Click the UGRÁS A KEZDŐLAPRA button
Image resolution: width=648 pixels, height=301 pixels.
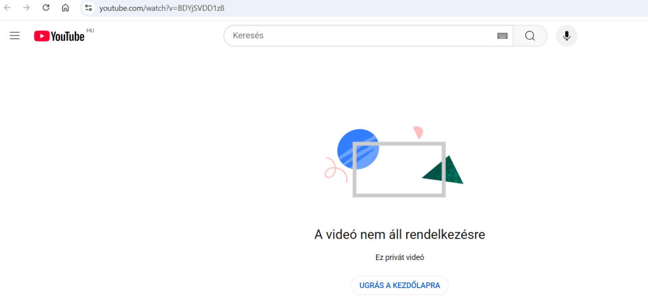pos(399,285)
